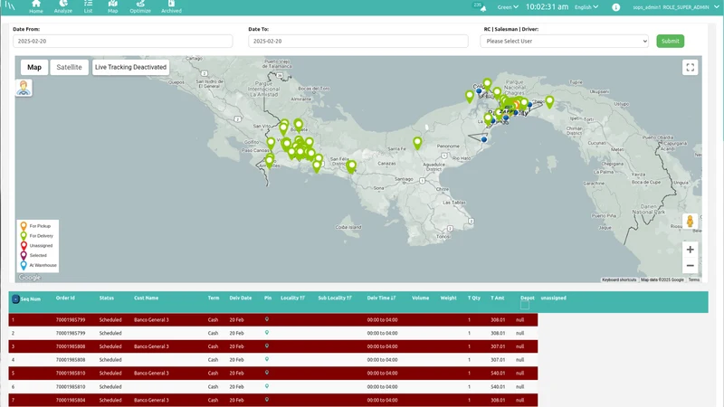Open the Optimize navigation icon
Screen dimensions: 724x407
point(140,7)
